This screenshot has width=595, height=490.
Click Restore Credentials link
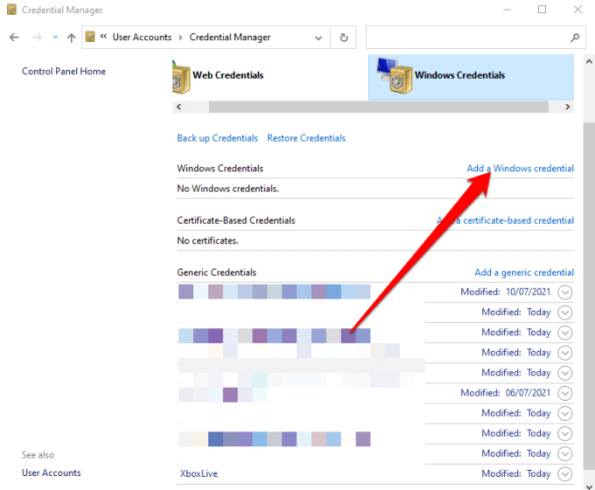pos(306,138)
